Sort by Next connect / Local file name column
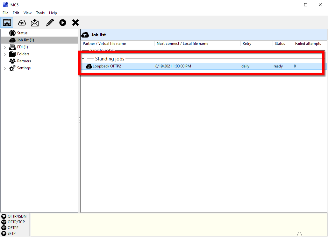The width and height of the screenshot is (328, 237). 198,44
